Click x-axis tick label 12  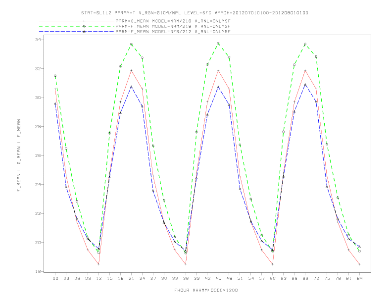pos(99,278)
